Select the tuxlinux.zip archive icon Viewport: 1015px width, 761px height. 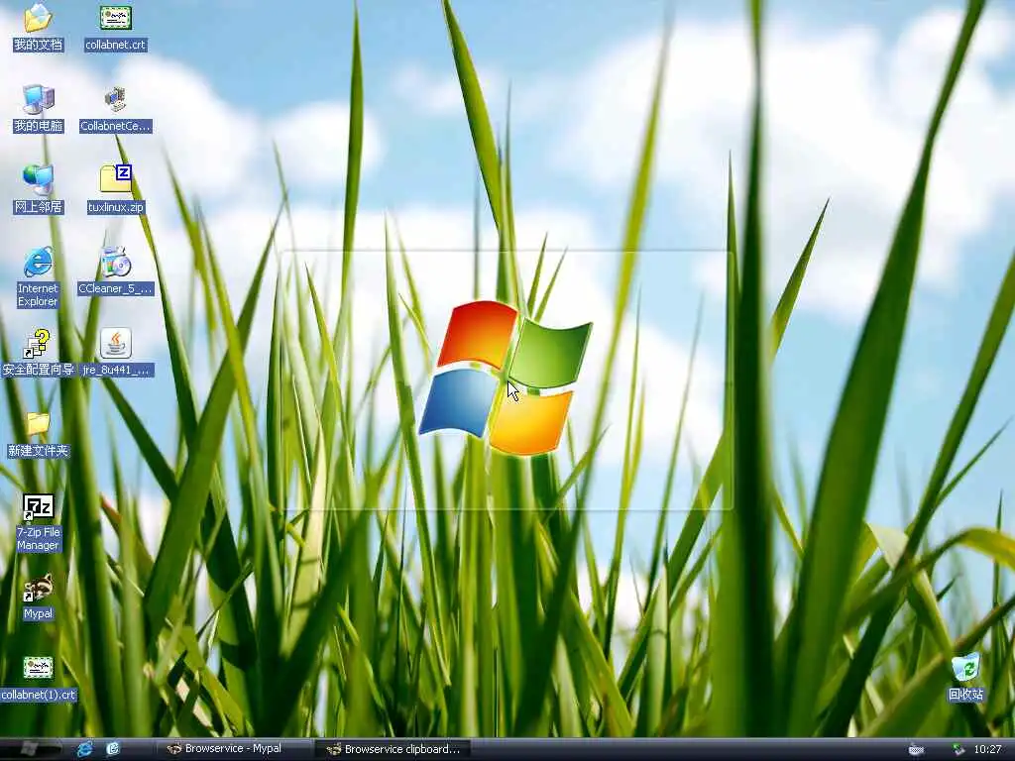click(x=116, y=189)
